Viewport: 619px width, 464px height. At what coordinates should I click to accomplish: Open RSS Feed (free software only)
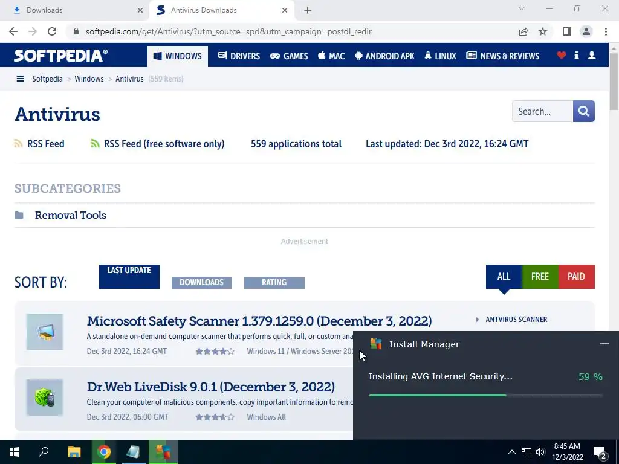(158, 144)
